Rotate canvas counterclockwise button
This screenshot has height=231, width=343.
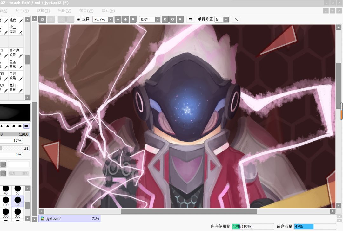pyautogui.click(x=165, y=19)
